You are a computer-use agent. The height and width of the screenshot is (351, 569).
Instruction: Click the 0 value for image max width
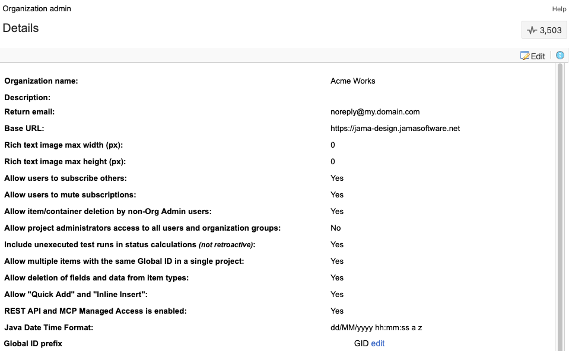point(332,145)
